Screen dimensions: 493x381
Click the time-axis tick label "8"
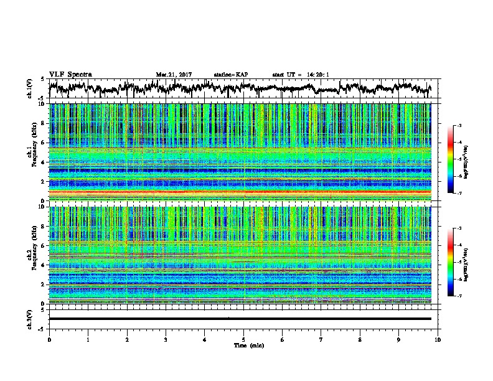(x=360, y=340)
